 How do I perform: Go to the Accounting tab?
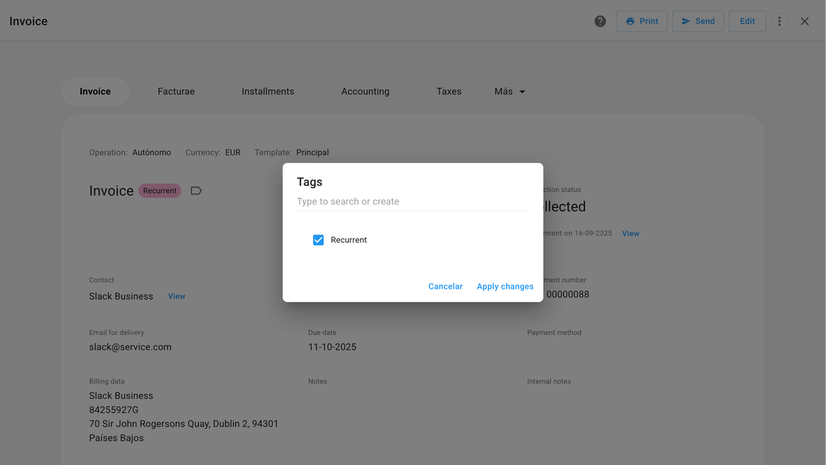(x=365, y=92)
